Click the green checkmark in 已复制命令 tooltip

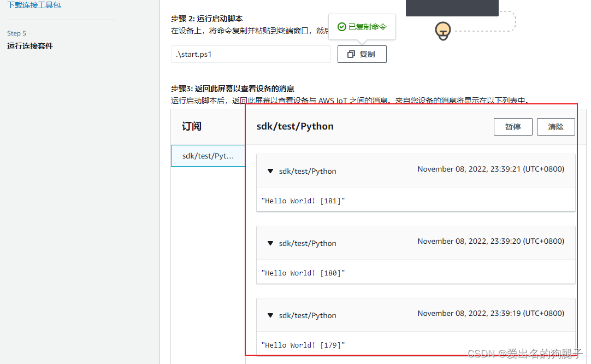[342, 26]
